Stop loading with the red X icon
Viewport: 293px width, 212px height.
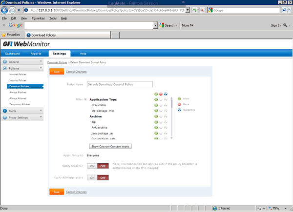point(202,10)
